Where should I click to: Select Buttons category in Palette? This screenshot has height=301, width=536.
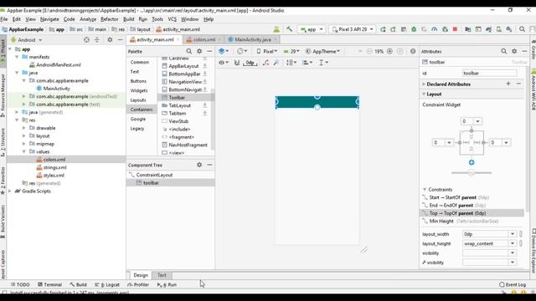click(138, 81)
